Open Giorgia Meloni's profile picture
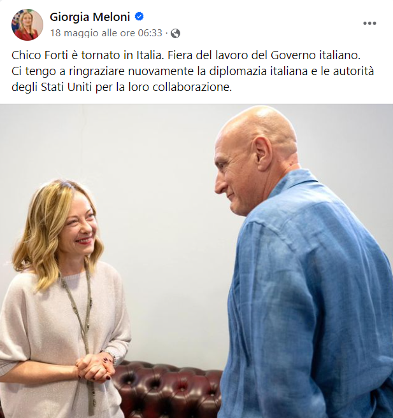This screenshot has width=393, height=418. (x=27, y=25)
